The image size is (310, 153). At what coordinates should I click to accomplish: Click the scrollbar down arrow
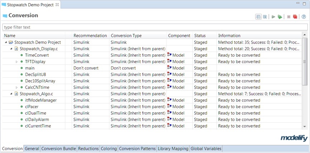click(x=305, y=127)
